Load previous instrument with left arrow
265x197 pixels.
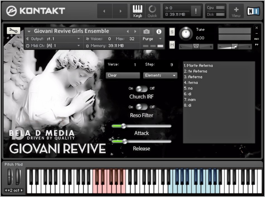tap(128, 31)
